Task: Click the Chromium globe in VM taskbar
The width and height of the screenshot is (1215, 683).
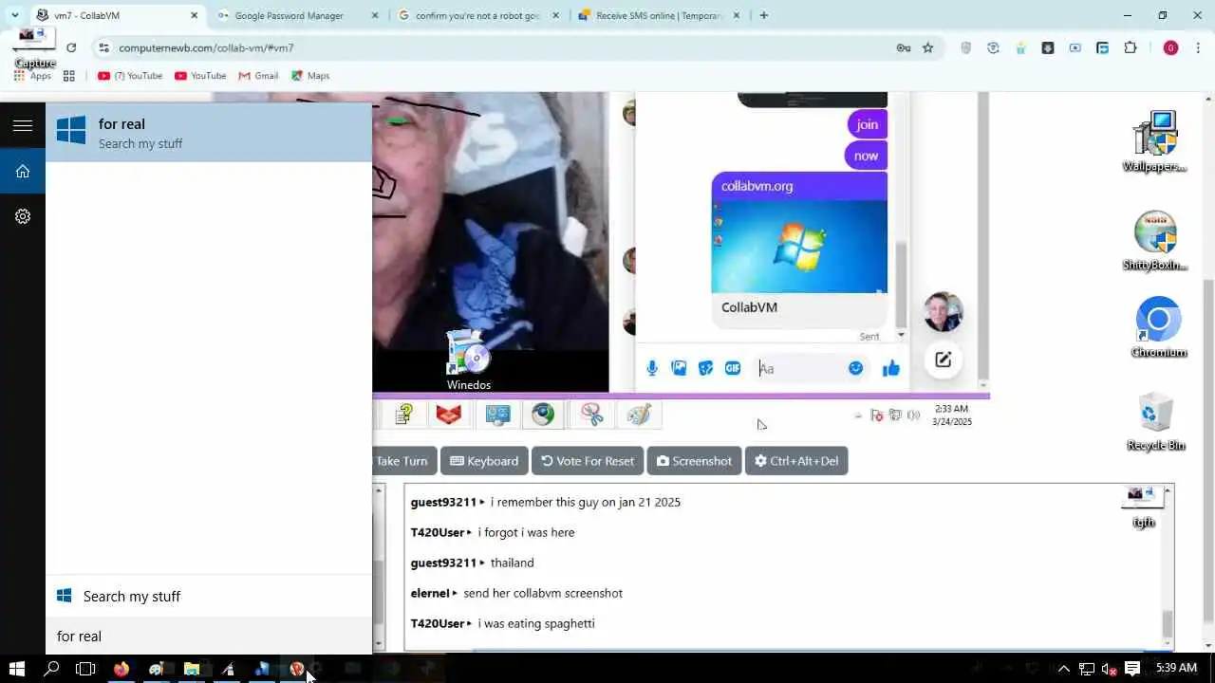Action: (543, 414)
